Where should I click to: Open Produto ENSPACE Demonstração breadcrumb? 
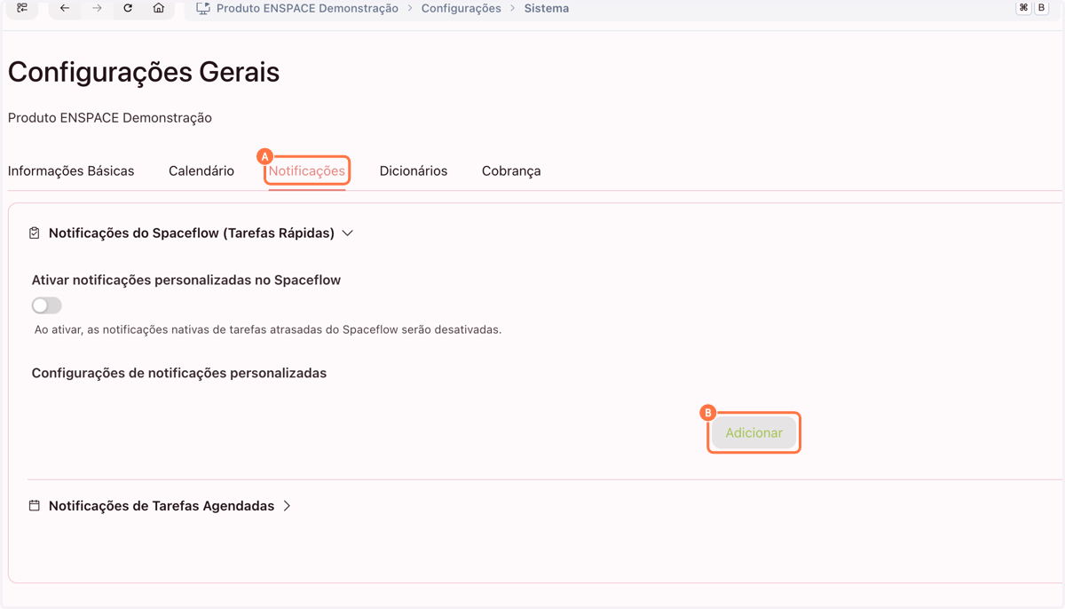(x=307, y=8)
